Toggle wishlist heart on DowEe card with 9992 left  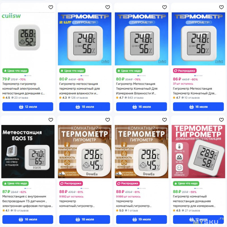coord(108,120)
